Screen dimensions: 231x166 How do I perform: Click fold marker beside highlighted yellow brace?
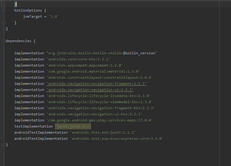[x=4, y=5]
